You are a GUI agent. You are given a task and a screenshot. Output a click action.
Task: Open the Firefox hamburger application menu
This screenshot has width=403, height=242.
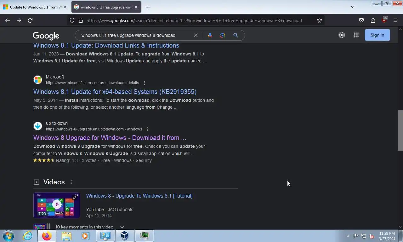tap(395, 20)
